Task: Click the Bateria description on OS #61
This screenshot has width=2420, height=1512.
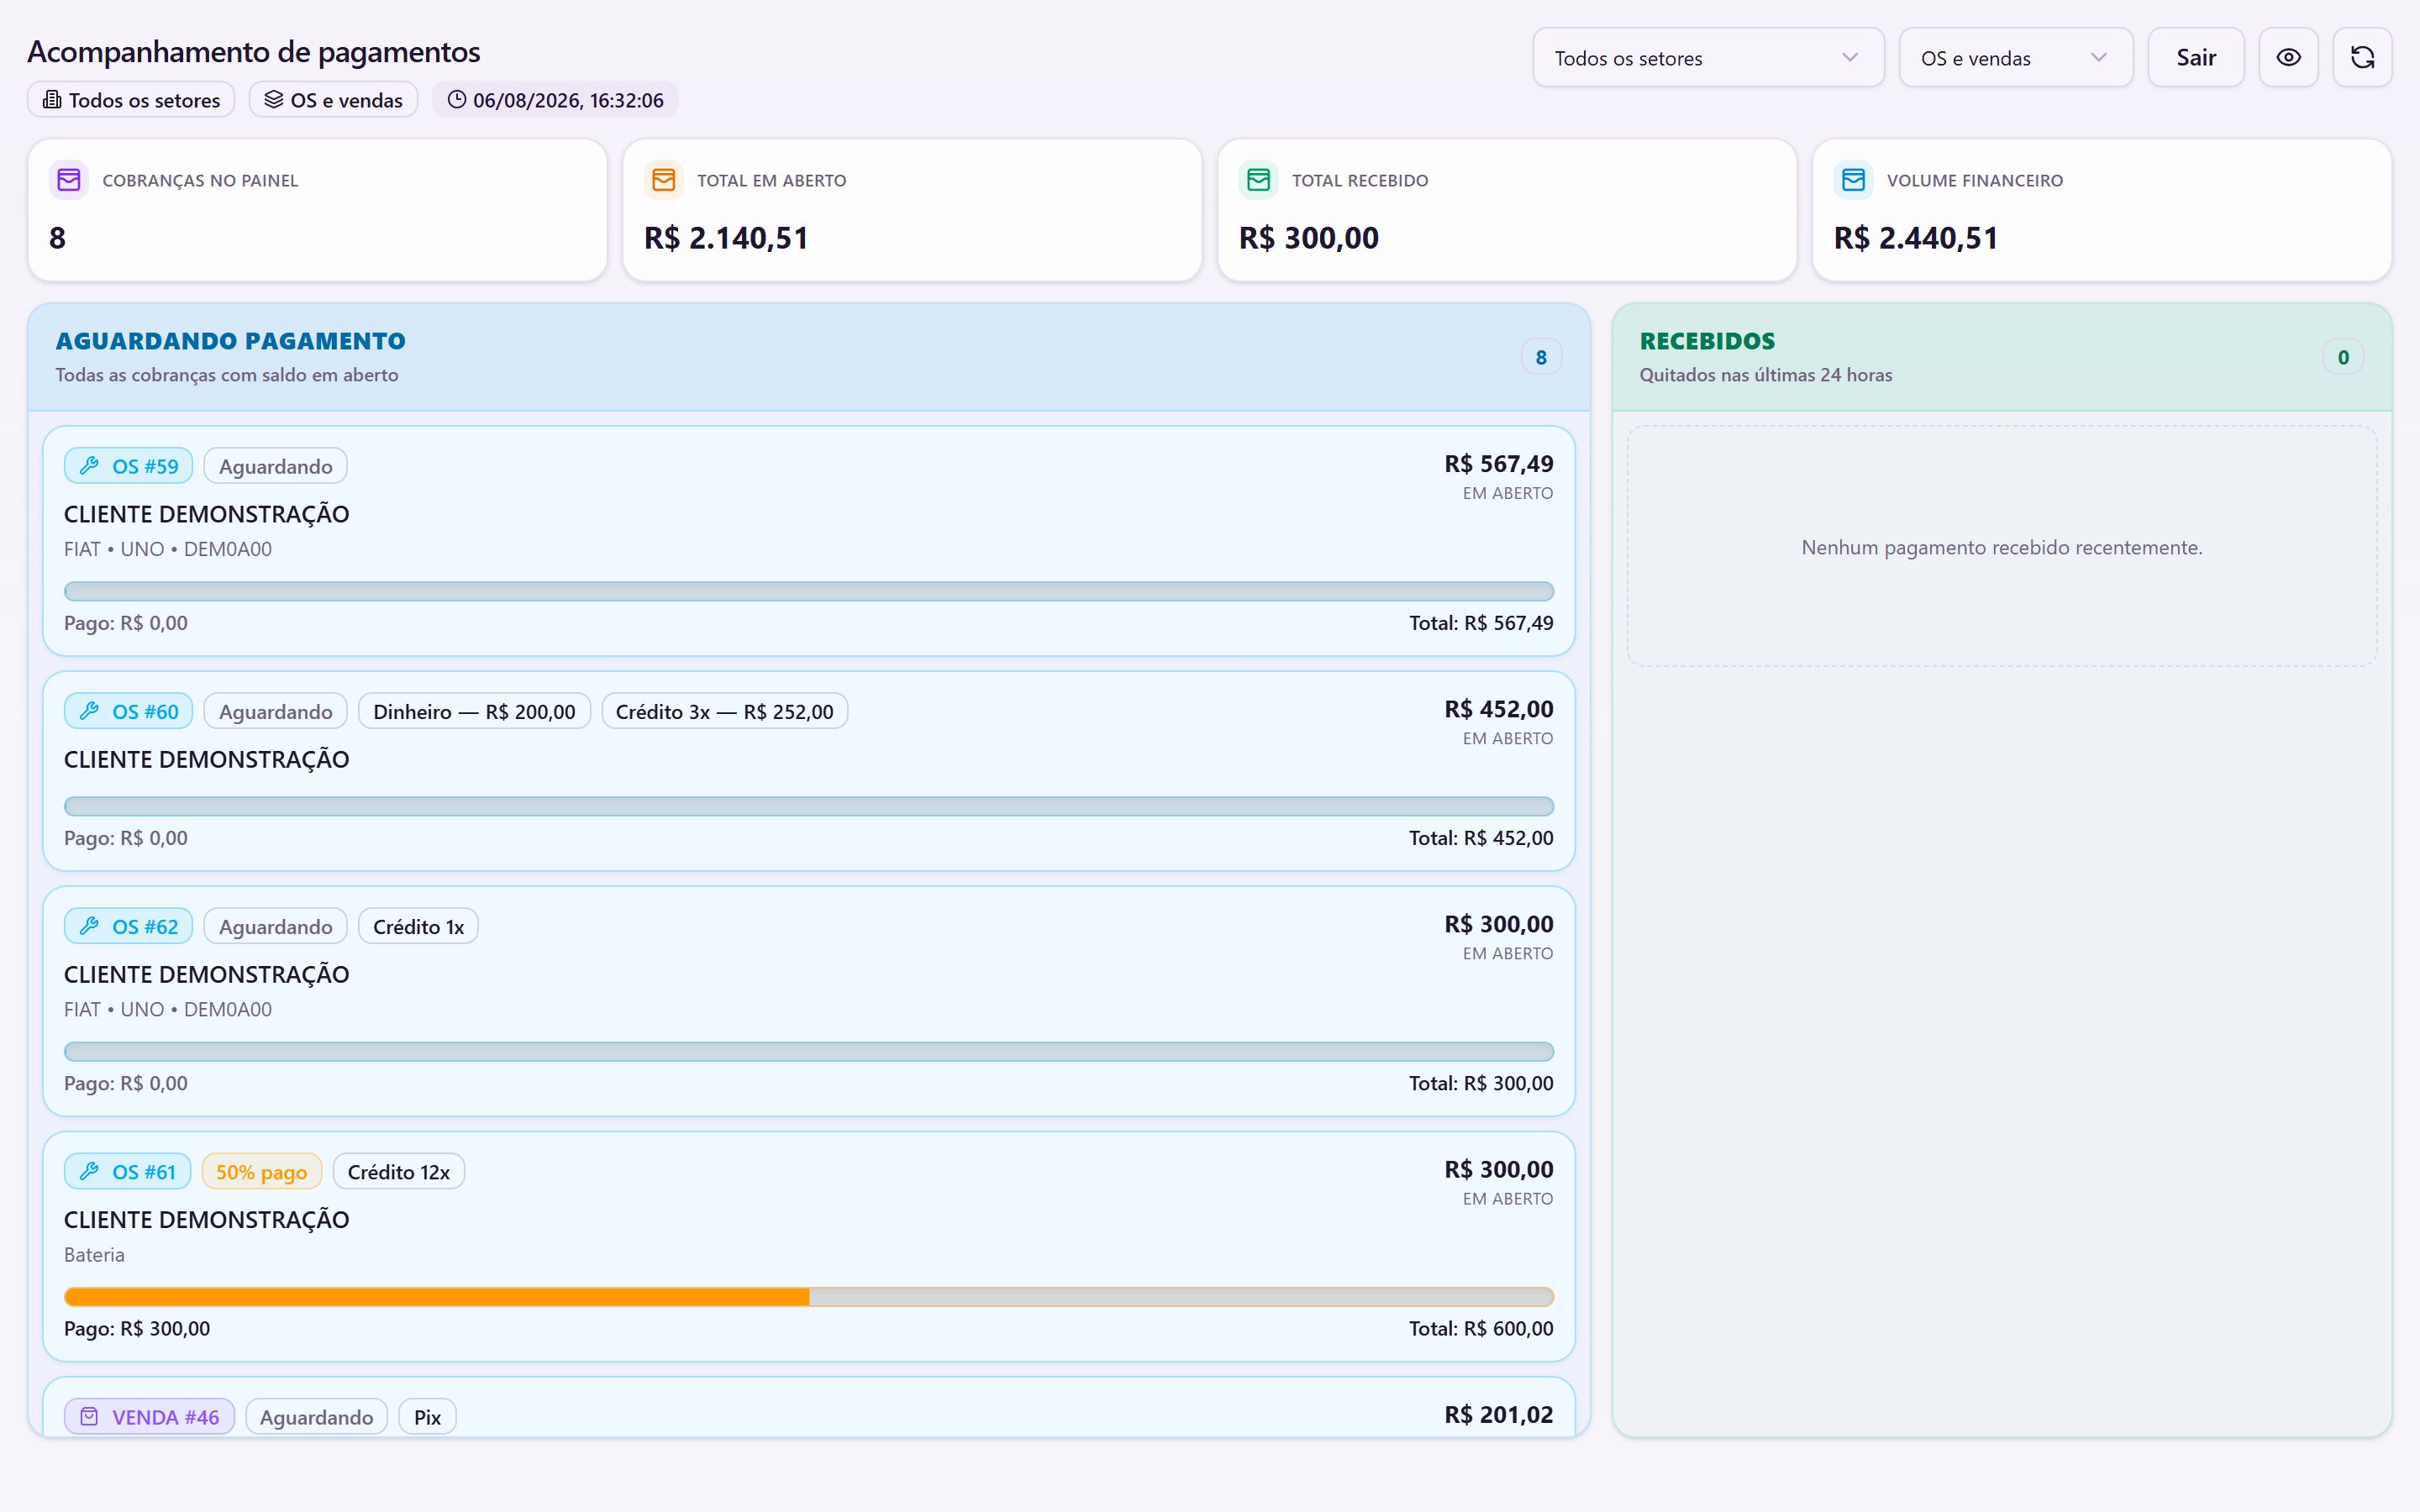Action: (94, 1254)
